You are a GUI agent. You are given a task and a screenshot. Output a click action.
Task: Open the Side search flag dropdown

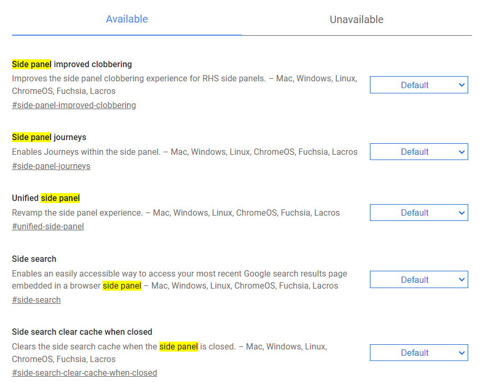(419, 280)
